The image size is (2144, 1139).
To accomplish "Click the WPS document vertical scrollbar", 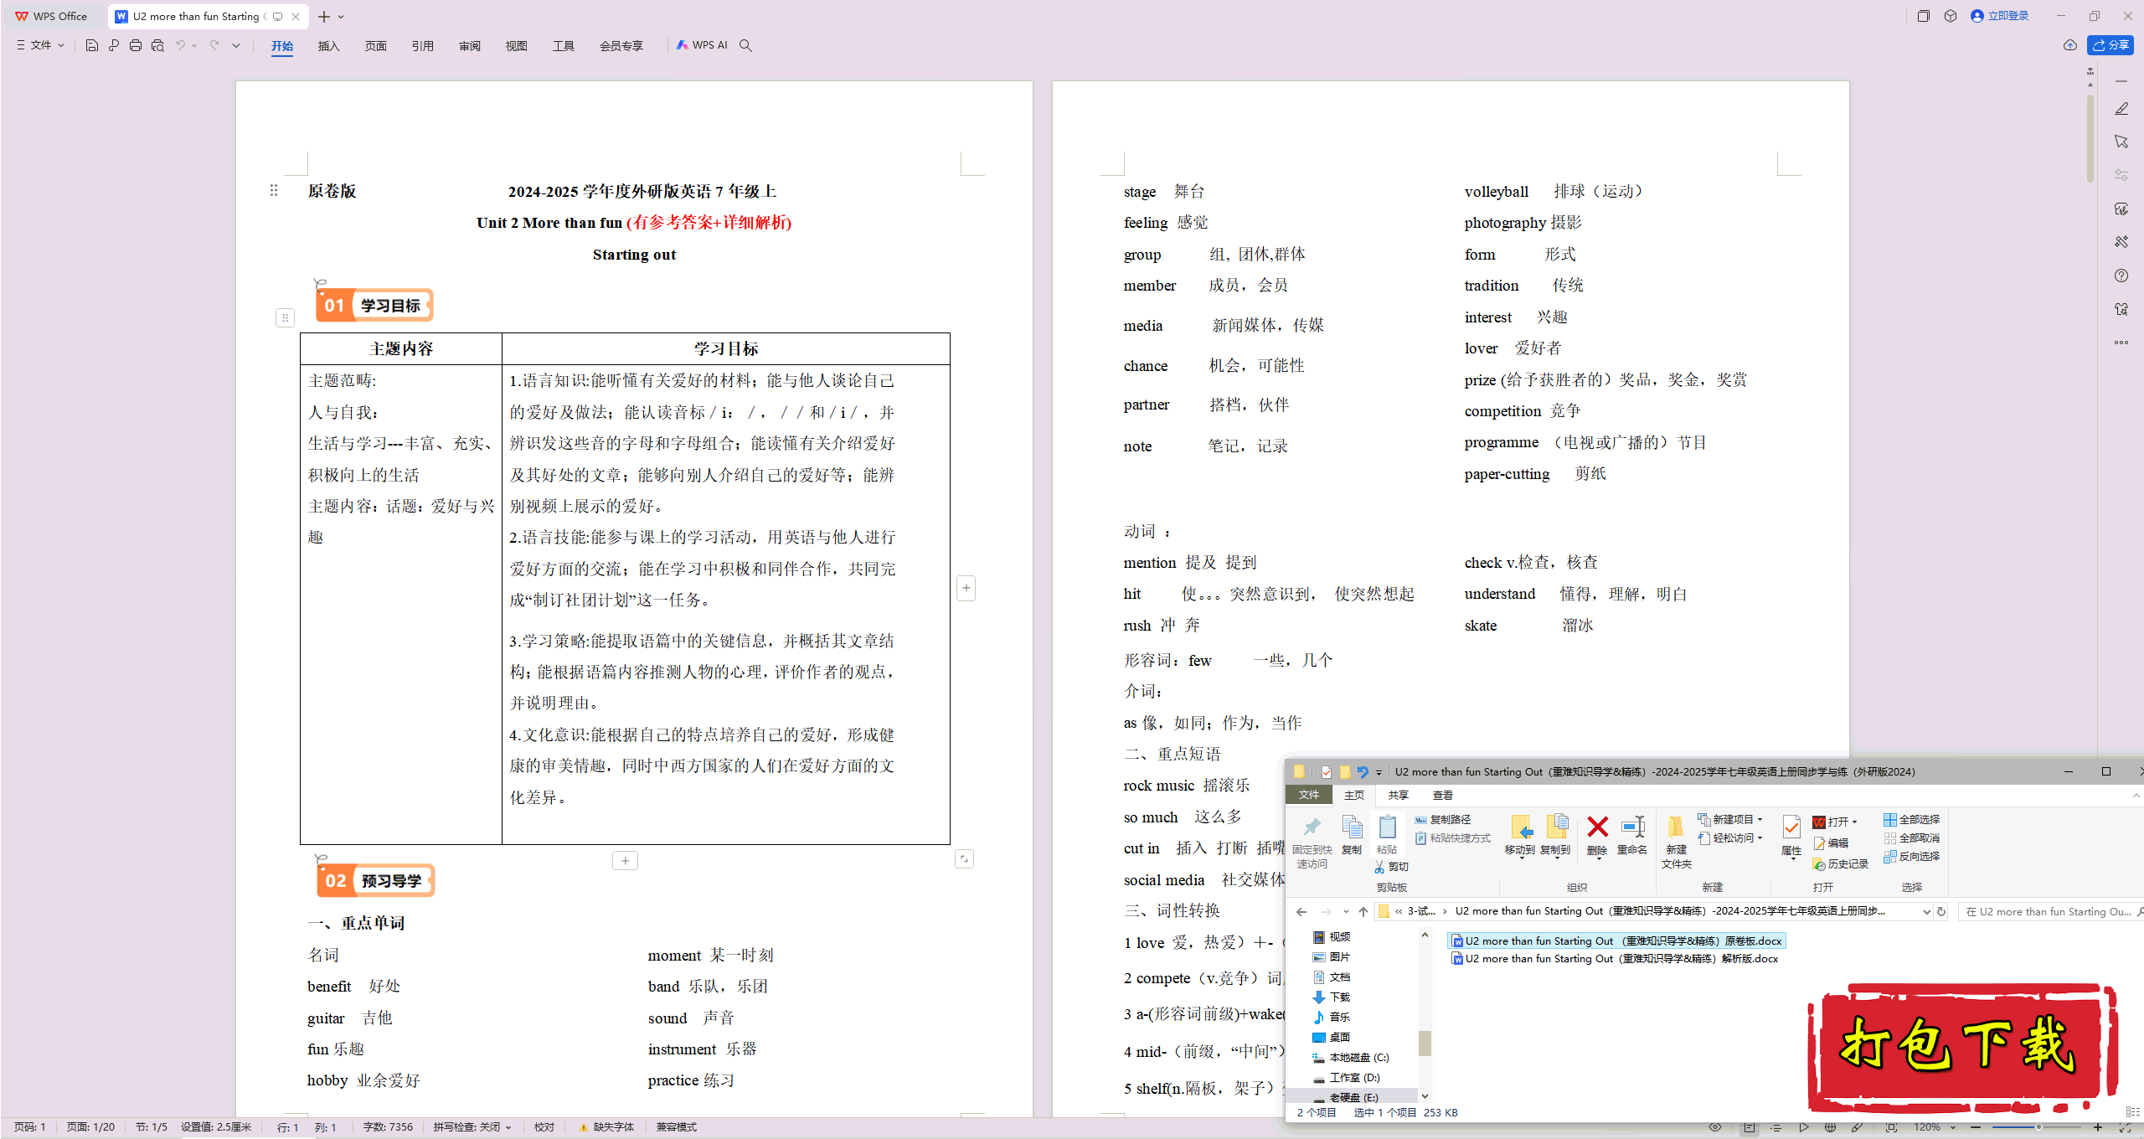I will coord(2090,138).
